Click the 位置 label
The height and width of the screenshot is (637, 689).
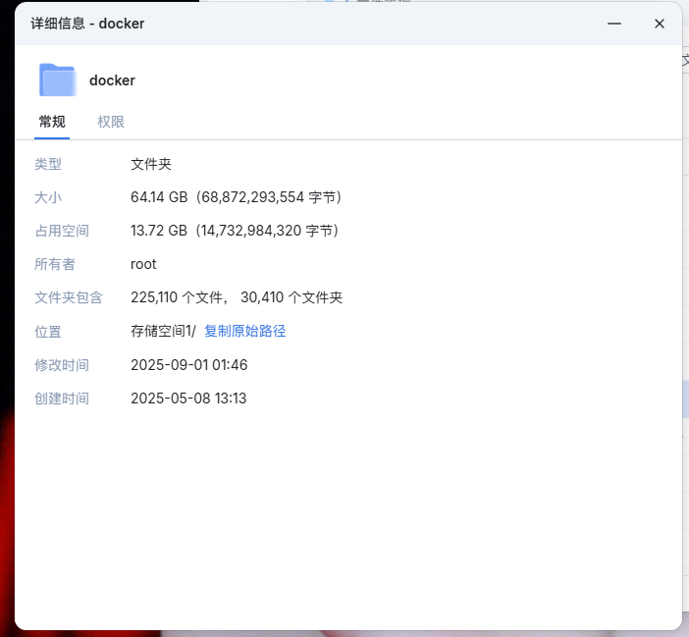(48, 331)
